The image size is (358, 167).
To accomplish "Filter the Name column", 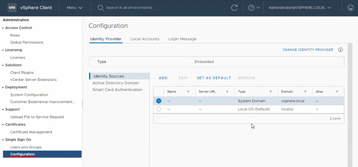I will [x=188, y=92].
